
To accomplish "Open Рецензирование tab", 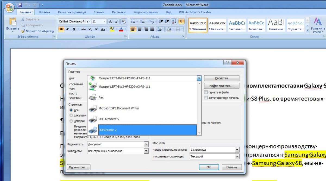I will 146,12.
